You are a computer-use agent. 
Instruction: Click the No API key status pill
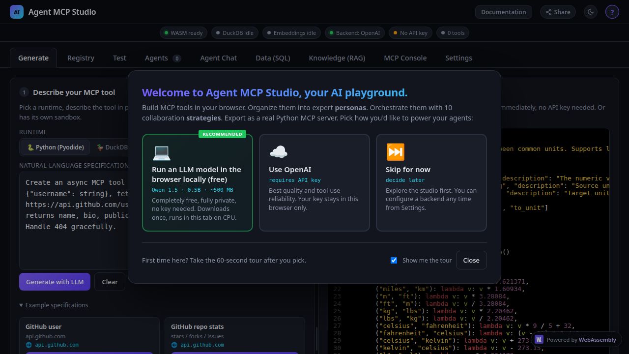pos(411,33)
